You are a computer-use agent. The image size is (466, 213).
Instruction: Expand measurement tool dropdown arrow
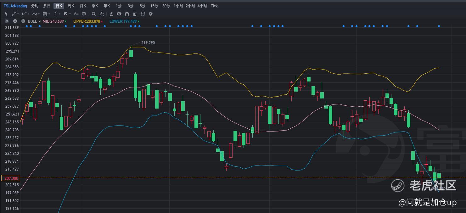pos(49,14)
